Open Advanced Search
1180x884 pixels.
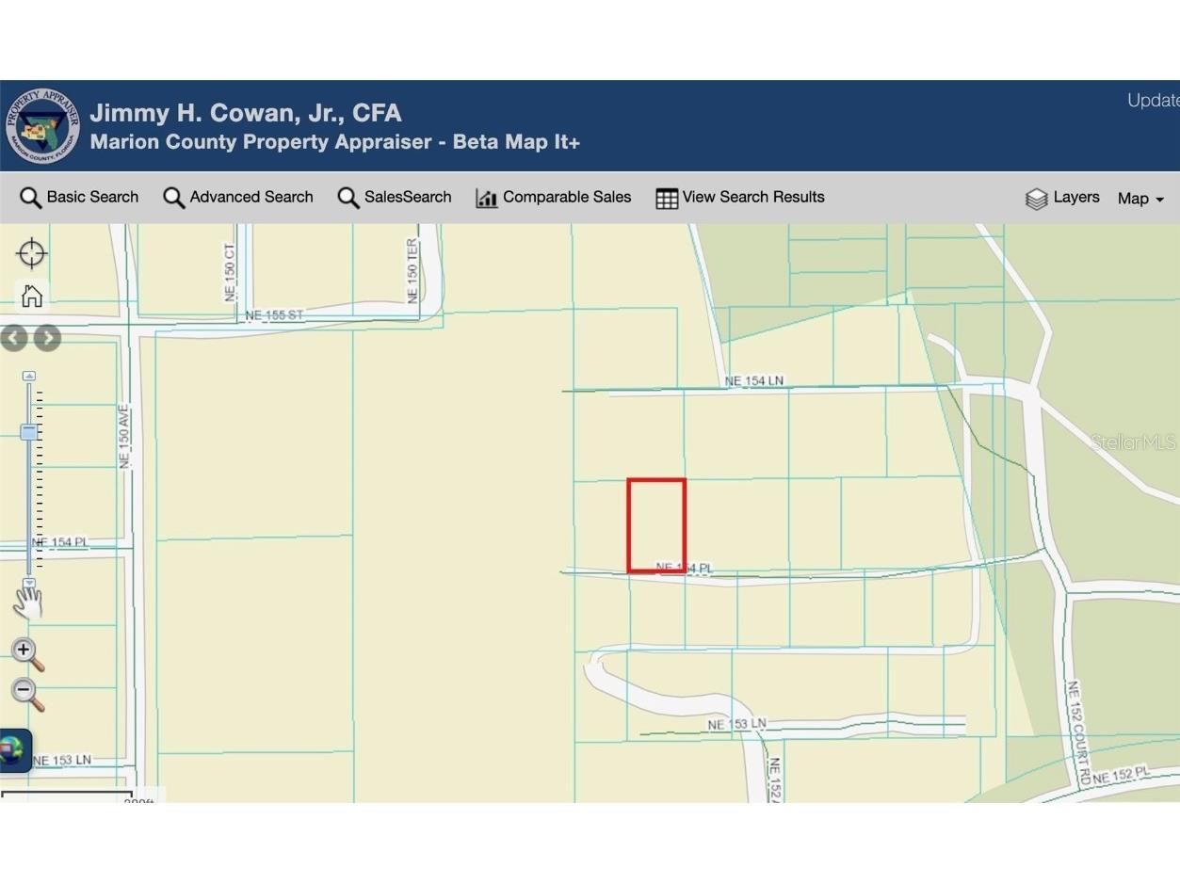coord(238,198)
